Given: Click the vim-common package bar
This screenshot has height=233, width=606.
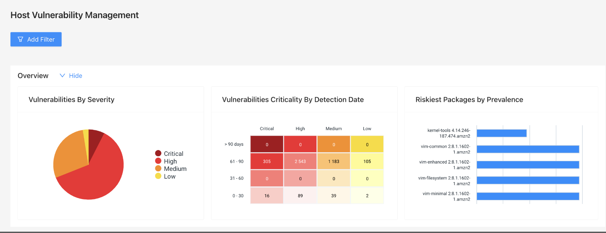Looking at the screenshot, I should [528, 149].
